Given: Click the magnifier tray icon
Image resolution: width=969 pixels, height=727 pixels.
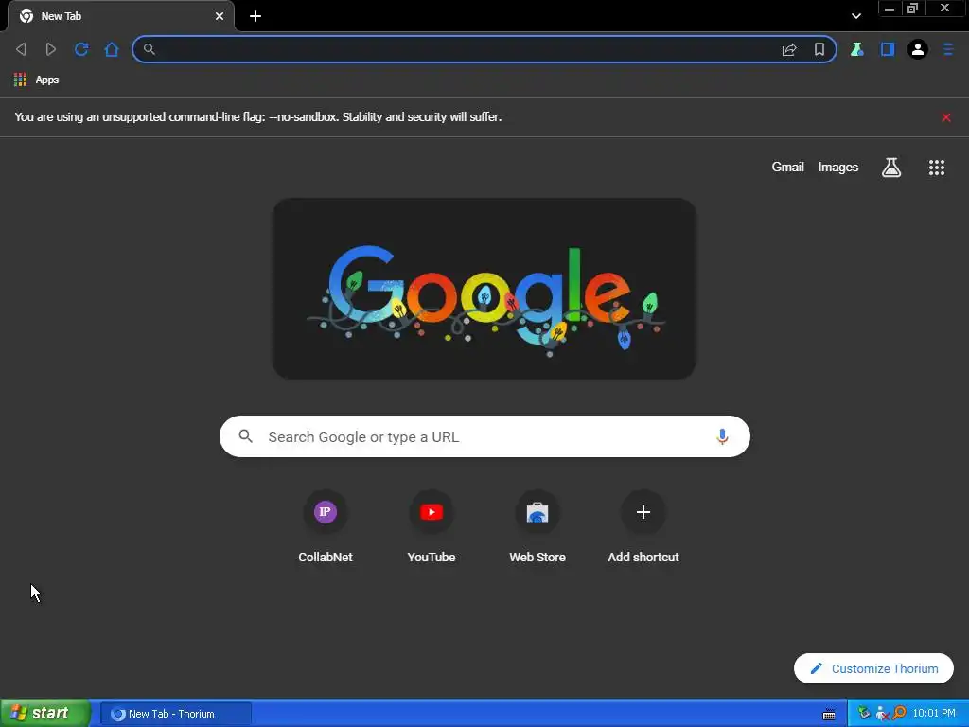Looking at the screenshot, I should [x=899, y=714].
